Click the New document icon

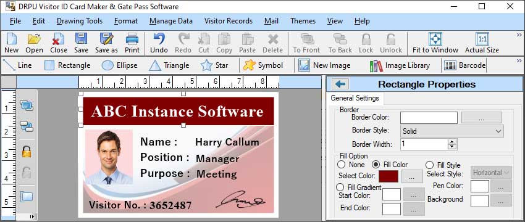[x=11, y=39]
